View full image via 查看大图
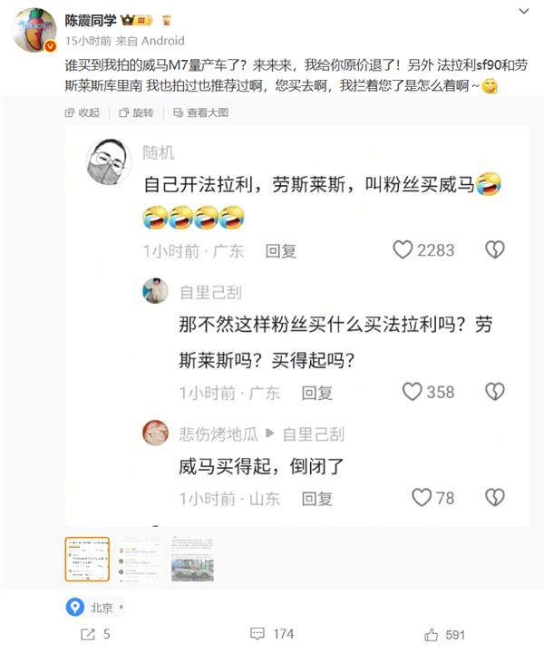 point(200,112)
